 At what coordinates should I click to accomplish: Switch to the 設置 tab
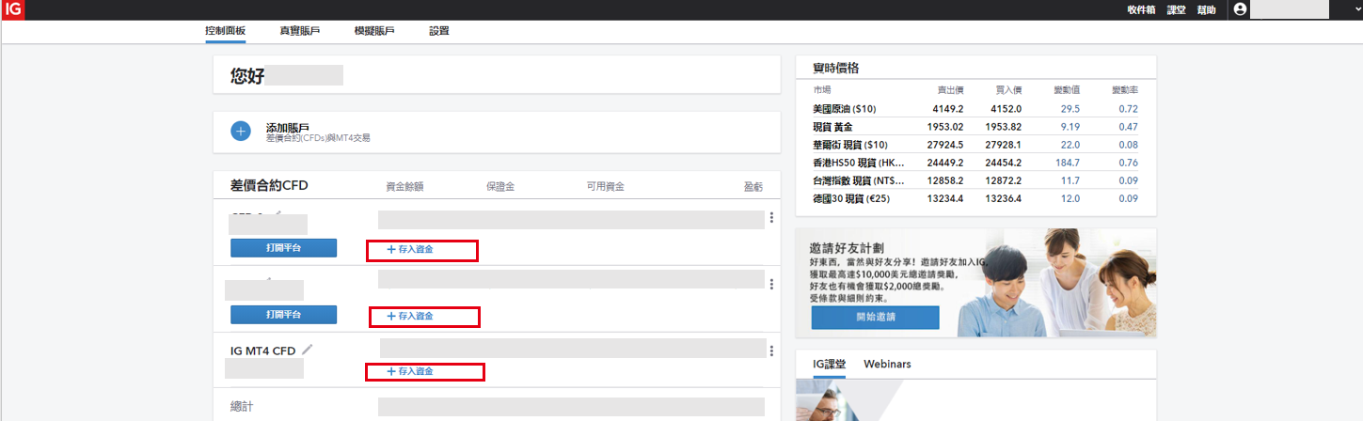coord(439,31)
